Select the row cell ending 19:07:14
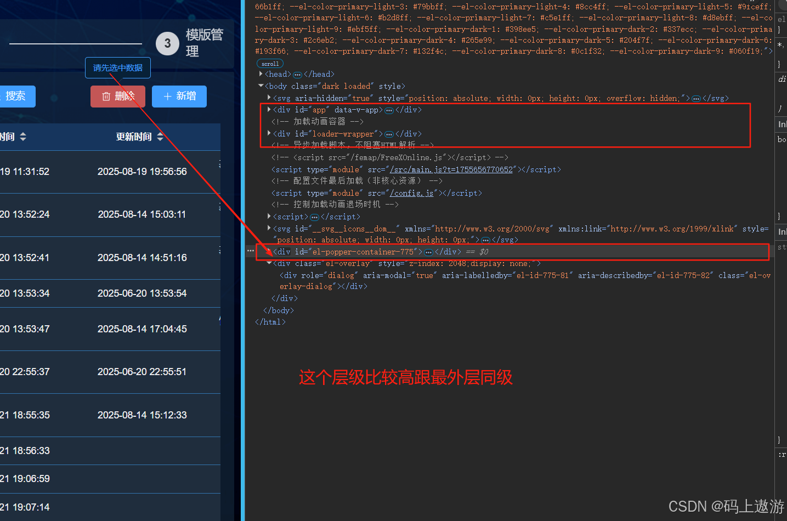Viewport: 787px width, 521px height. pos(25,507)
